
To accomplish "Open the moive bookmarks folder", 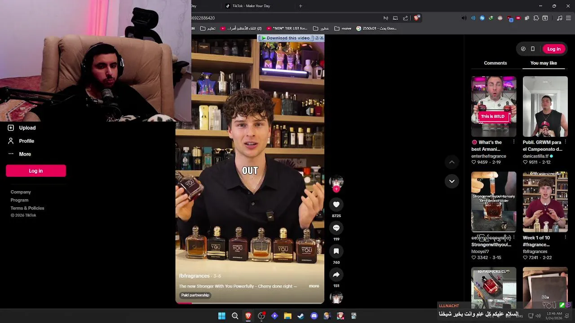I will click(x=343, y=28).
